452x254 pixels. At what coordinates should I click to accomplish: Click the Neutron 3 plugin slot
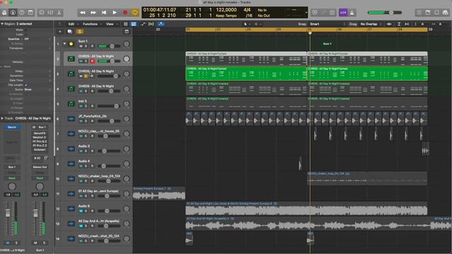40,138
